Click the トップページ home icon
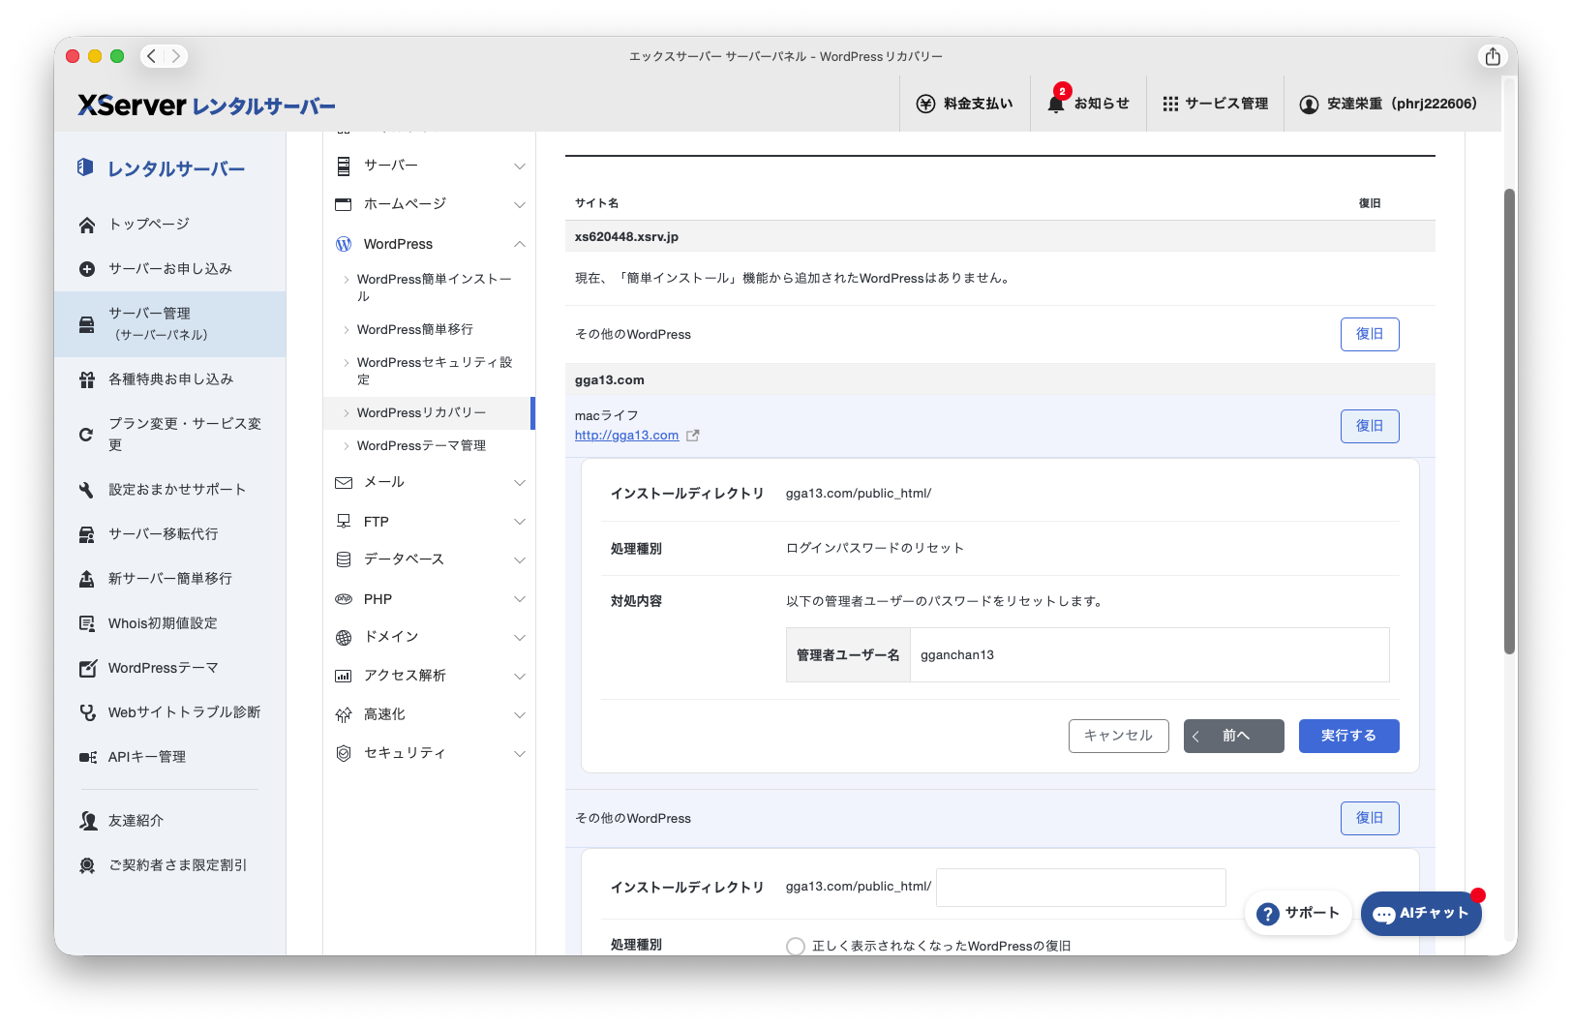 [x=87, y=225]
